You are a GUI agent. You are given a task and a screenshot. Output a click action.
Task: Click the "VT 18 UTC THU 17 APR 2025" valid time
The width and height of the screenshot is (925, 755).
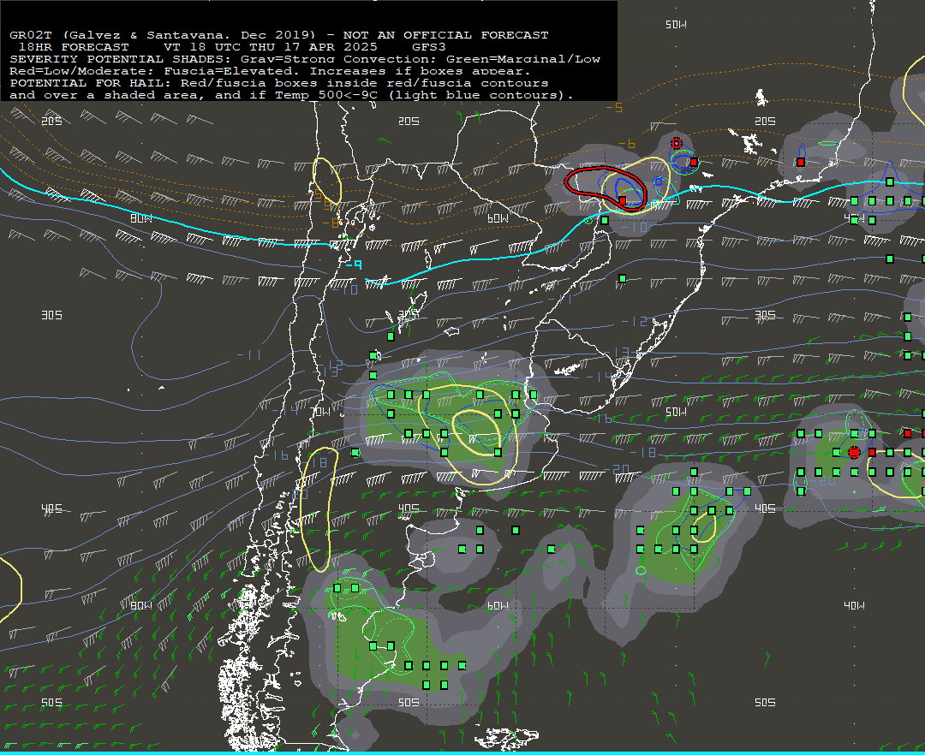pyautogui.click(x=271, y=47)
